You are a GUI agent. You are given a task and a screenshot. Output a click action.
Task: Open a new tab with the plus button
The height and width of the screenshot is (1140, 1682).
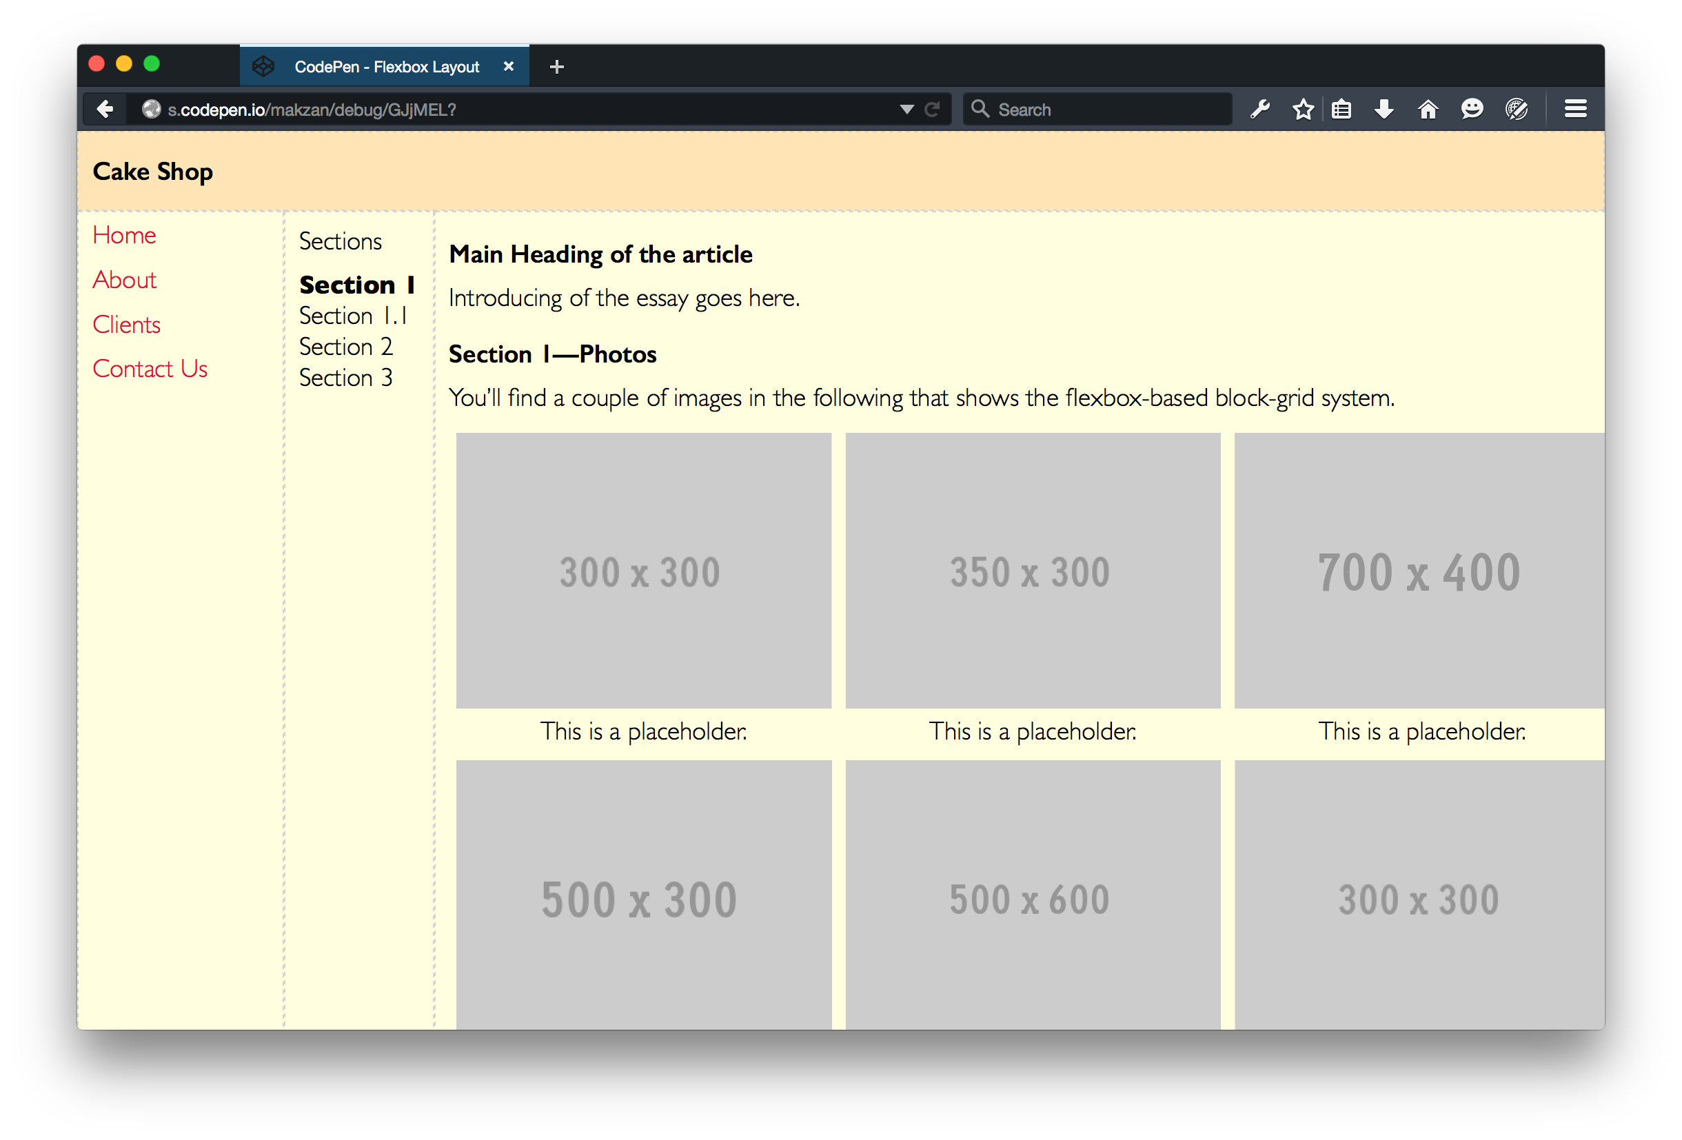(x=556, y=67)
